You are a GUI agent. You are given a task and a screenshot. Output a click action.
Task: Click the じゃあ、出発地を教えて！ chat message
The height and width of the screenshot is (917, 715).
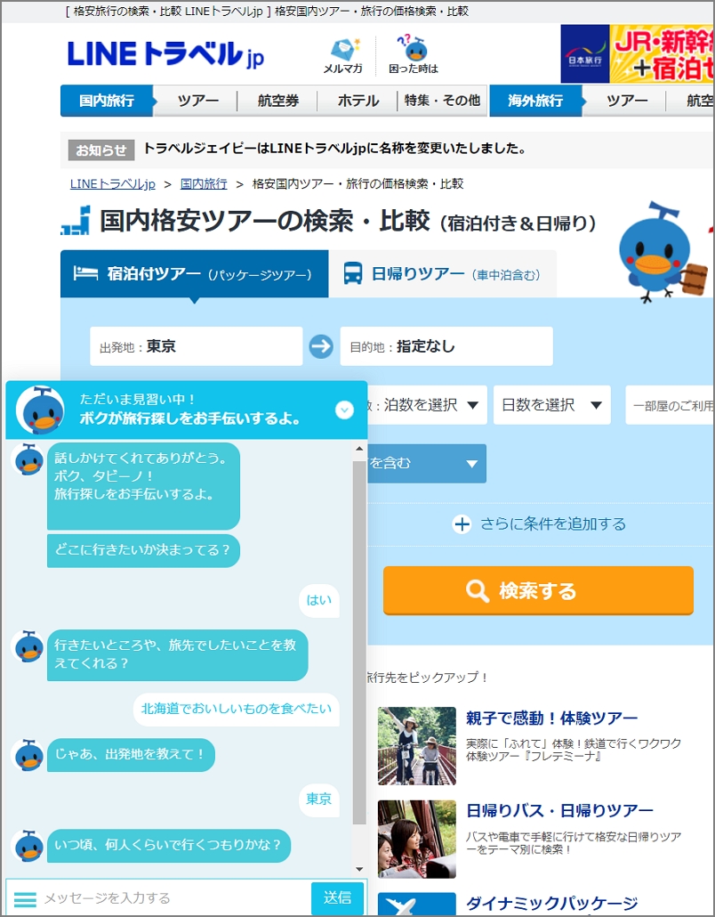tap(131, 755)
